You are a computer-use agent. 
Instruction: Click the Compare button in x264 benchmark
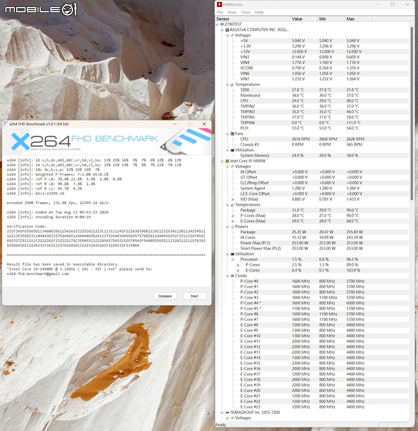tap(165, 296)
